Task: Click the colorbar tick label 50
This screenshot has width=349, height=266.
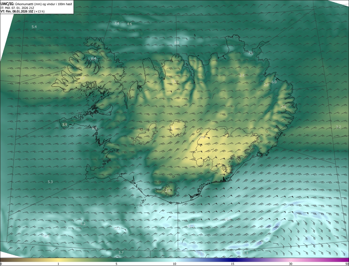Action: (x=347, y=264)
